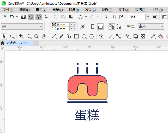The image size is (168, 133).
Task: Click the New document icon
Action: (4, 17)
